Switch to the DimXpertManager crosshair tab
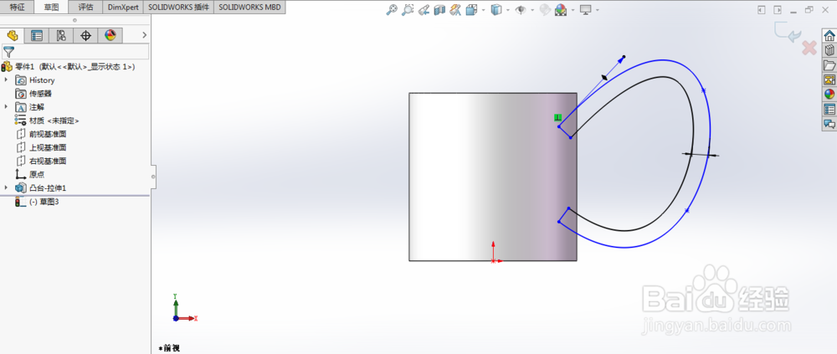This screenshot has height=354, width=837. coord(86,36)
